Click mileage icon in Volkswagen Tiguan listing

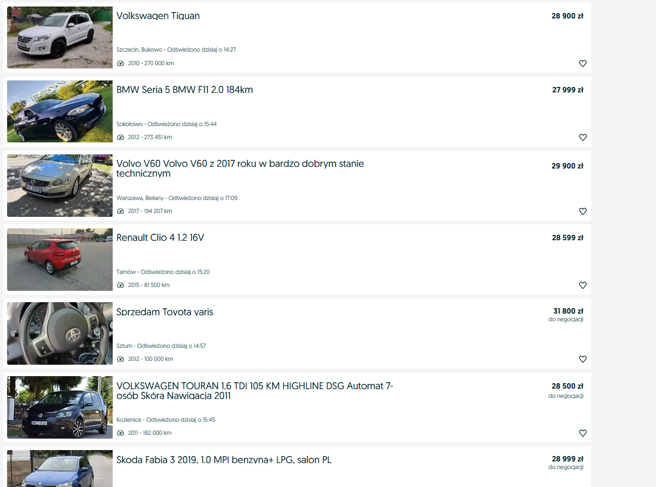(120, 64)
